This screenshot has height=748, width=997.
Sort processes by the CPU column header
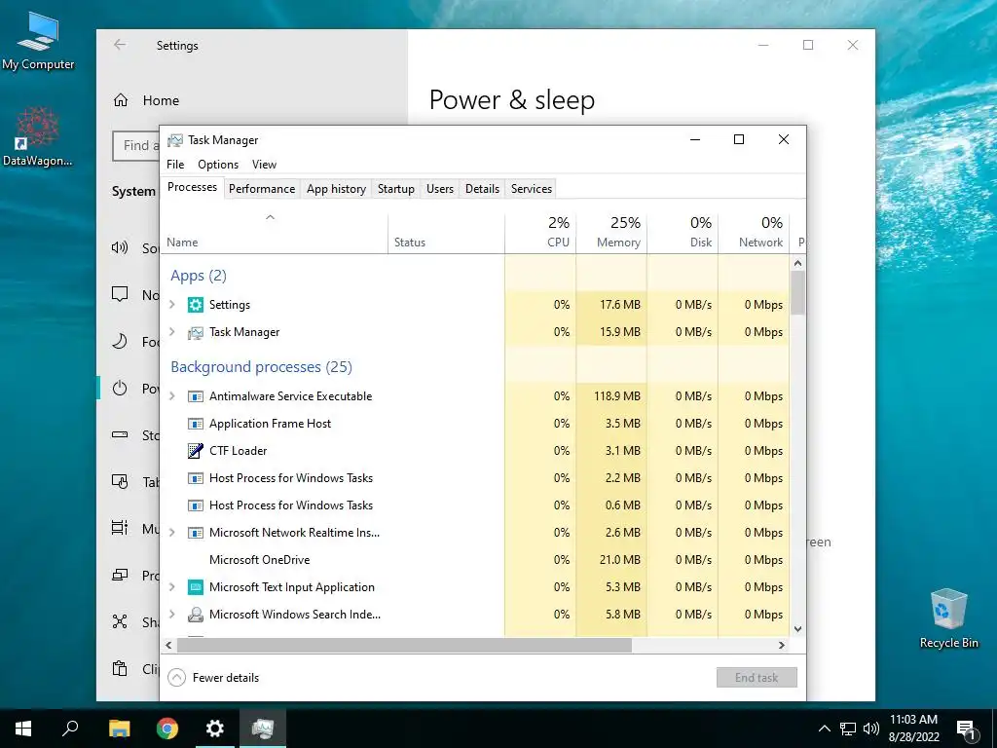point(540,232)
